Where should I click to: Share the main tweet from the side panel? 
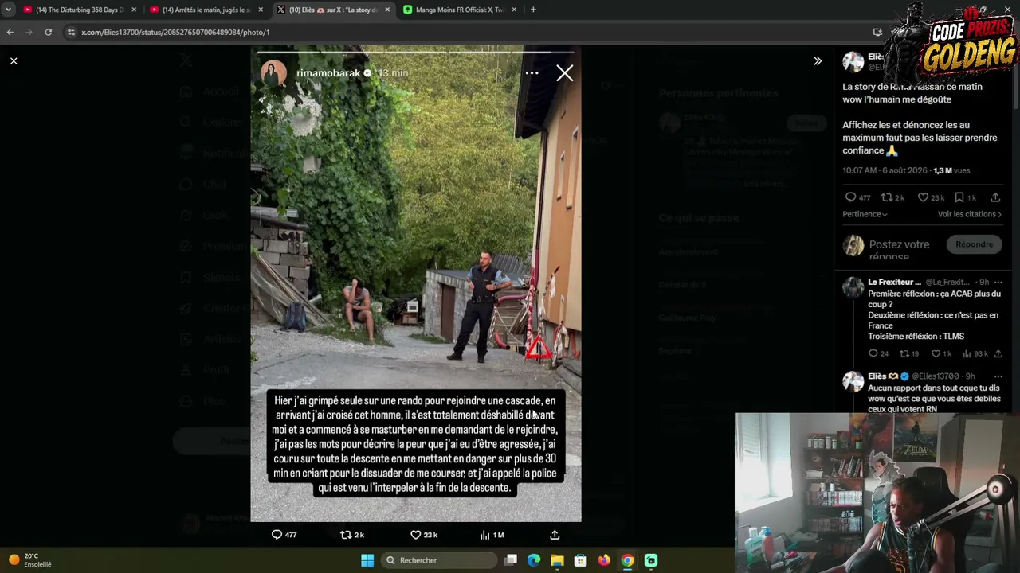(x=995, y=197)
